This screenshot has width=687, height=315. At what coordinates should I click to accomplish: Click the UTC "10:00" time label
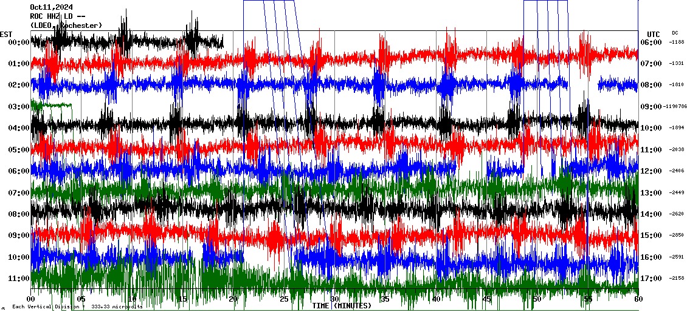click(651, 128)
